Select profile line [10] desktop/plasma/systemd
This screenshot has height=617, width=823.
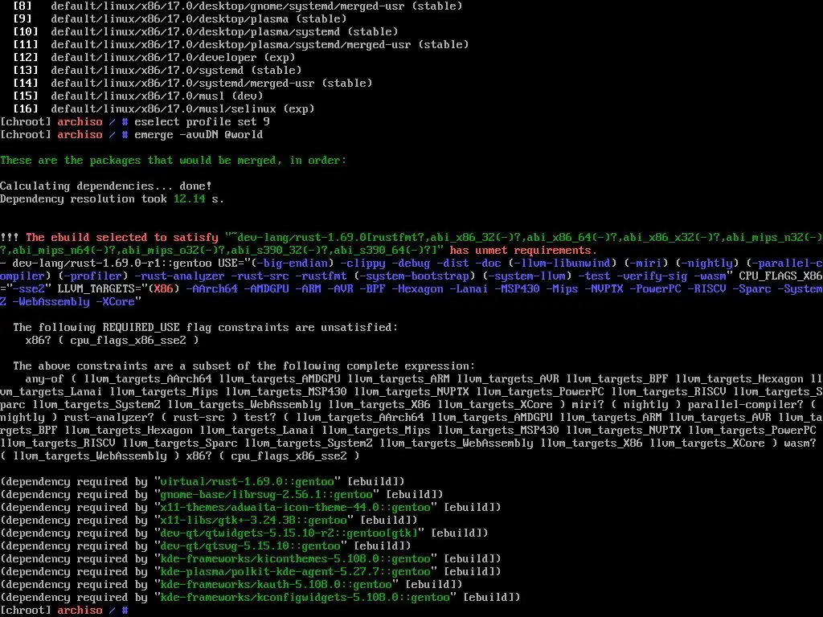coord(206,32)
